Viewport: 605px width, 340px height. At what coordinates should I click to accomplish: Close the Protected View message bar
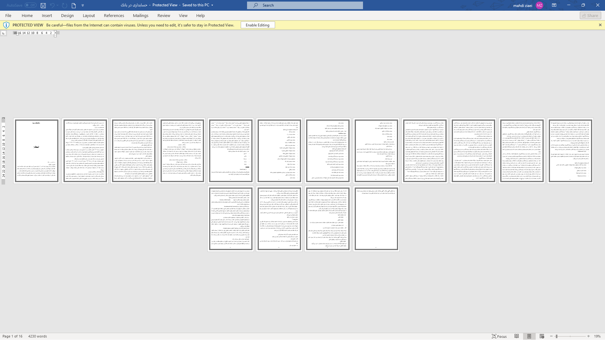[600, 25]
